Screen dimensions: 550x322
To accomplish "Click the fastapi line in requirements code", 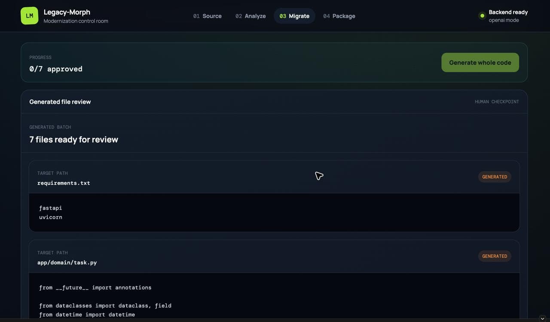I will tap(51, 208).
